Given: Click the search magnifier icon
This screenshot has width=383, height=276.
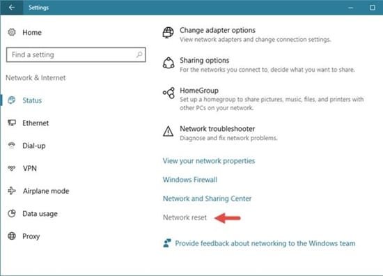Looking at the screenshot, I should [139, 54].
